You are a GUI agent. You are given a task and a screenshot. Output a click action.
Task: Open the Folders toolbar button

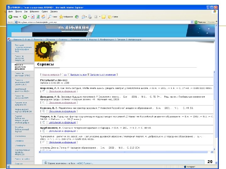(113, 17)
